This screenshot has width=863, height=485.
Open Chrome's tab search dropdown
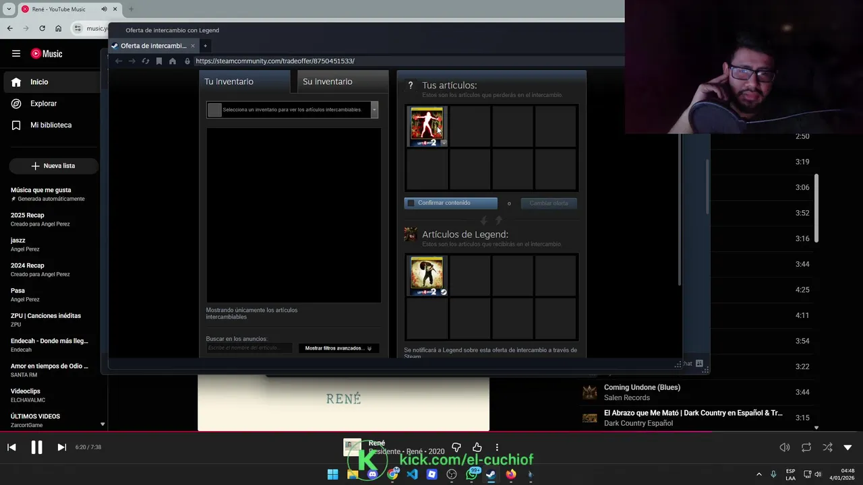coord(9,9)
